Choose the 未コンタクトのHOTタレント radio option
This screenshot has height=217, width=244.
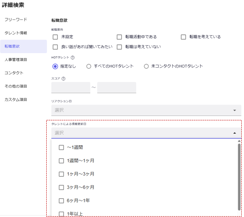[146, 66]
